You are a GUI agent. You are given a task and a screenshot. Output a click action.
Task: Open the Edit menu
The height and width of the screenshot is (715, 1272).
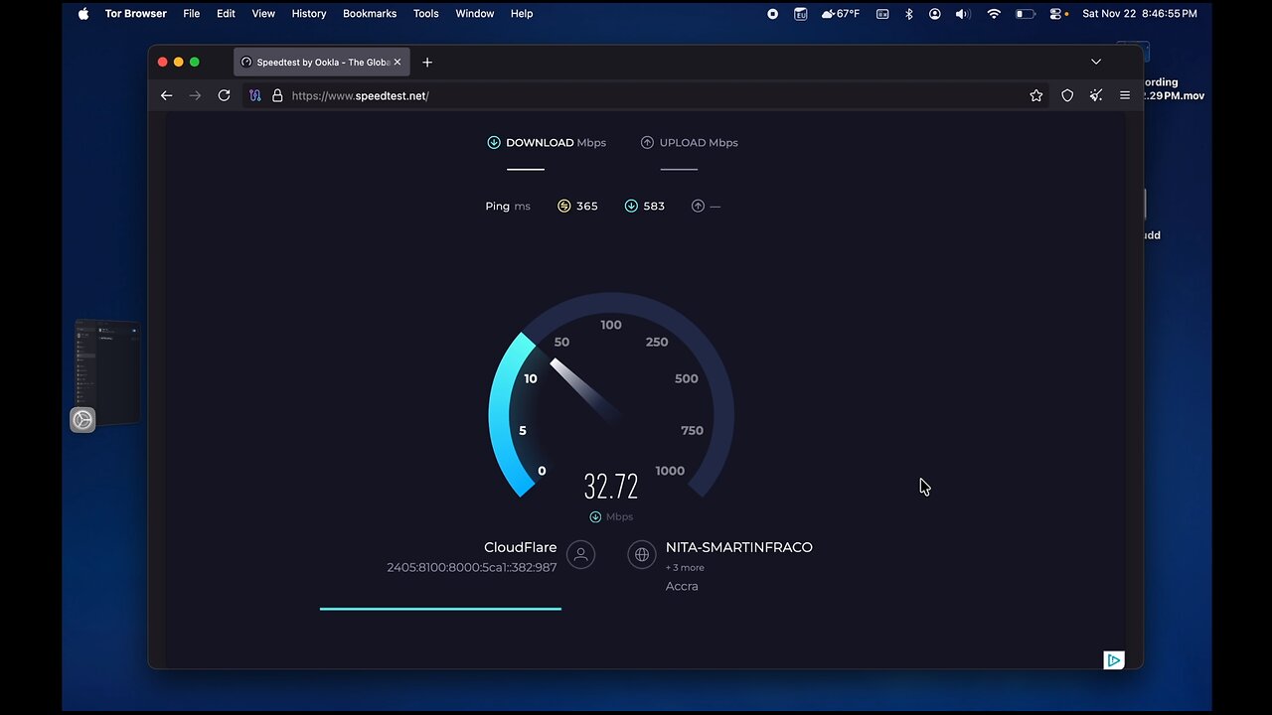point(227,14)
